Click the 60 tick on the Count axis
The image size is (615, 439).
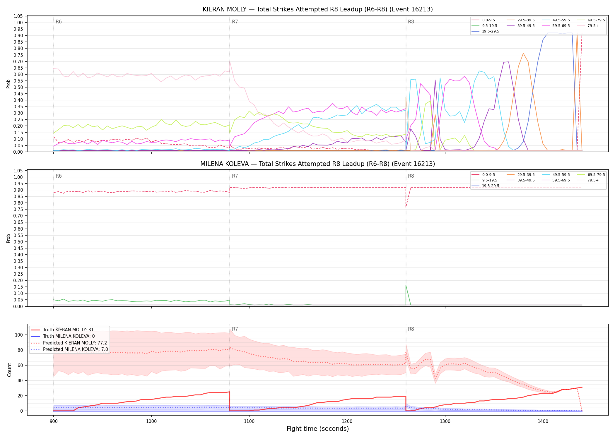click(20, 365)
